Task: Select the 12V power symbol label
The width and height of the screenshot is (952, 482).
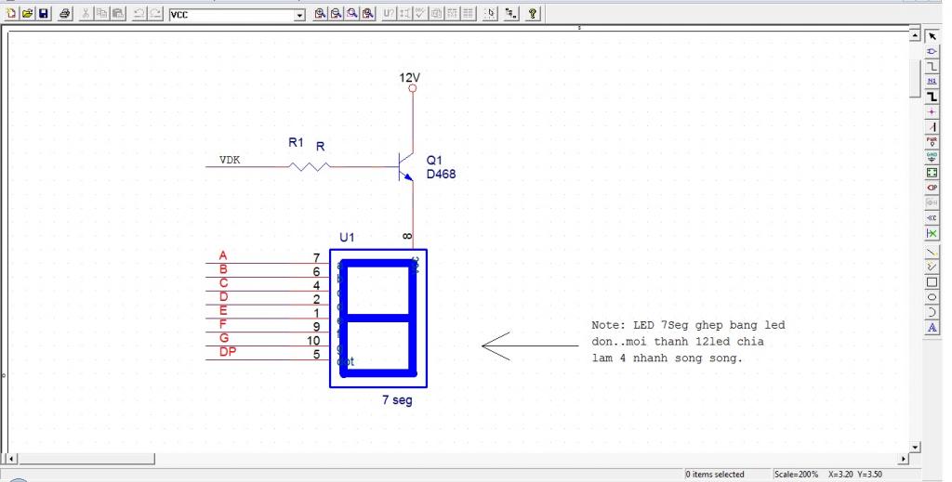Action: click(410, 78)
